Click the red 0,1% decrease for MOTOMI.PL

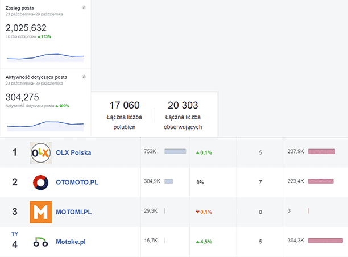204,212
